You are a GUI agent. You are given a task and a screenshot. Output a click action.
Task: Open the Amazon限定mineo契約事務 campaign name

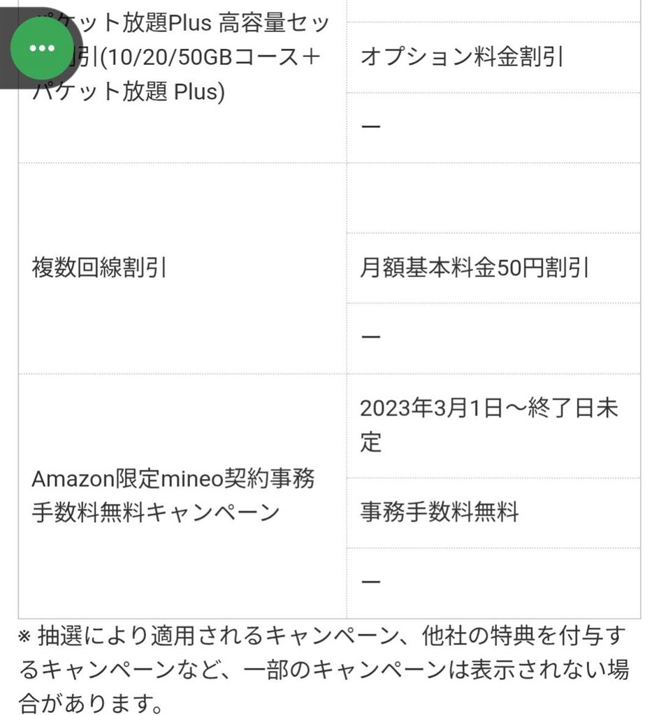pos(173,479)
